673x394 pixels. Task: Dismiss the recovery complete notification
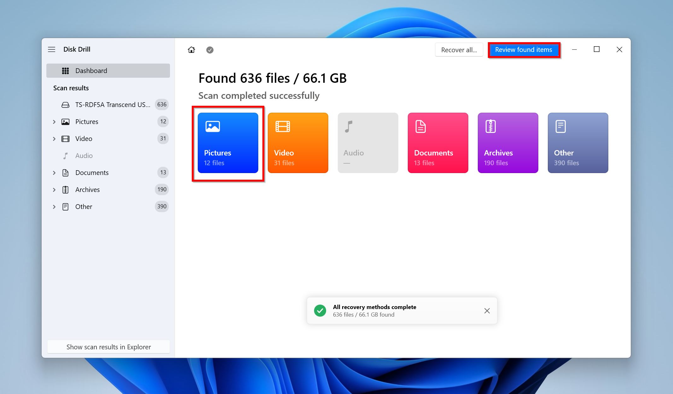pos(487,311)
